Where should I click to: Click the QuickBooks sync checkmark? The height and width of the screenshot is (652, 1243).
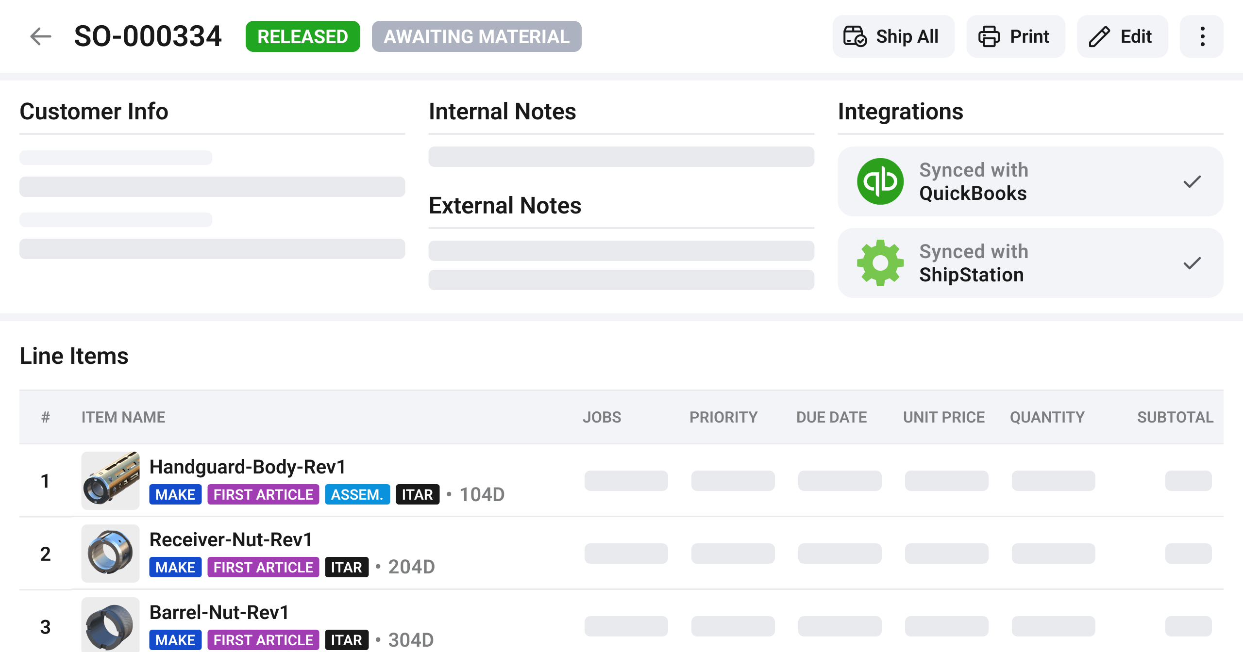(x=1192, y=182)
